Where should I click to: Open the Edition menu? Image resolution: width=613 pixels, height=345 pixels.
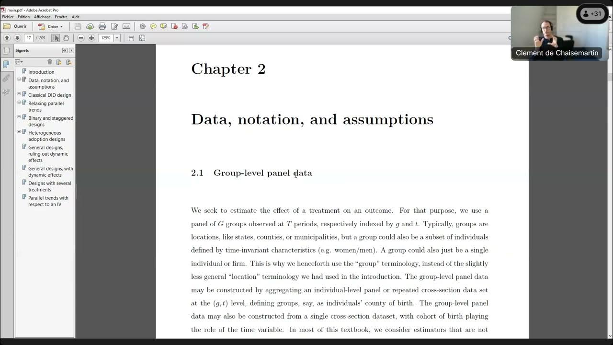[x=23, y=17]
